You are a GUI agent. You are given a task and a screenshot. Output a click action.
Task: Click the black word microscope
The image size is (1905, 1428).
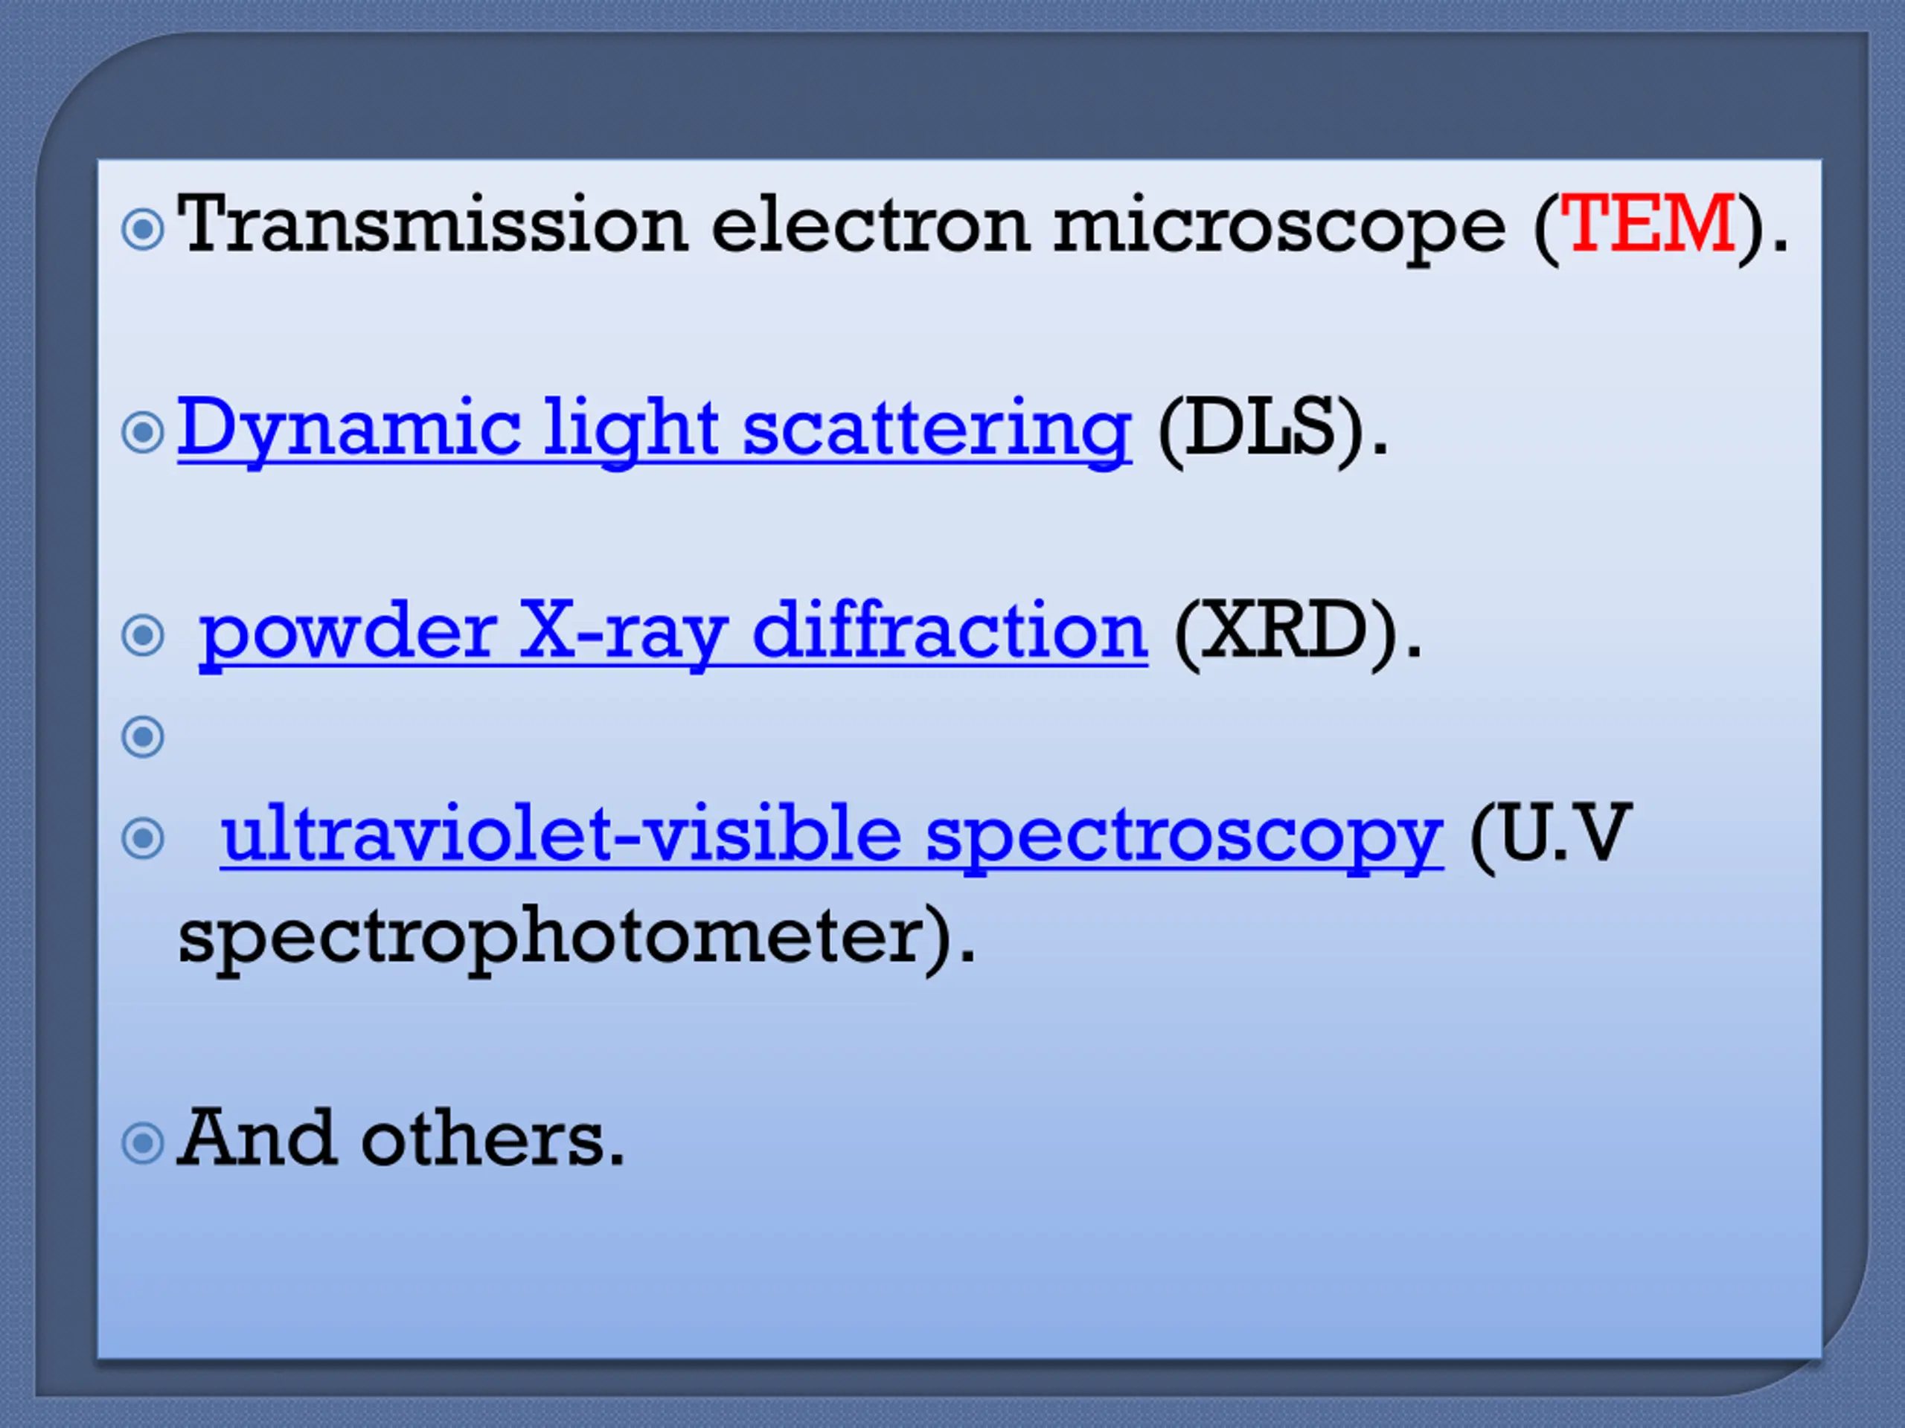(1280, 226)
